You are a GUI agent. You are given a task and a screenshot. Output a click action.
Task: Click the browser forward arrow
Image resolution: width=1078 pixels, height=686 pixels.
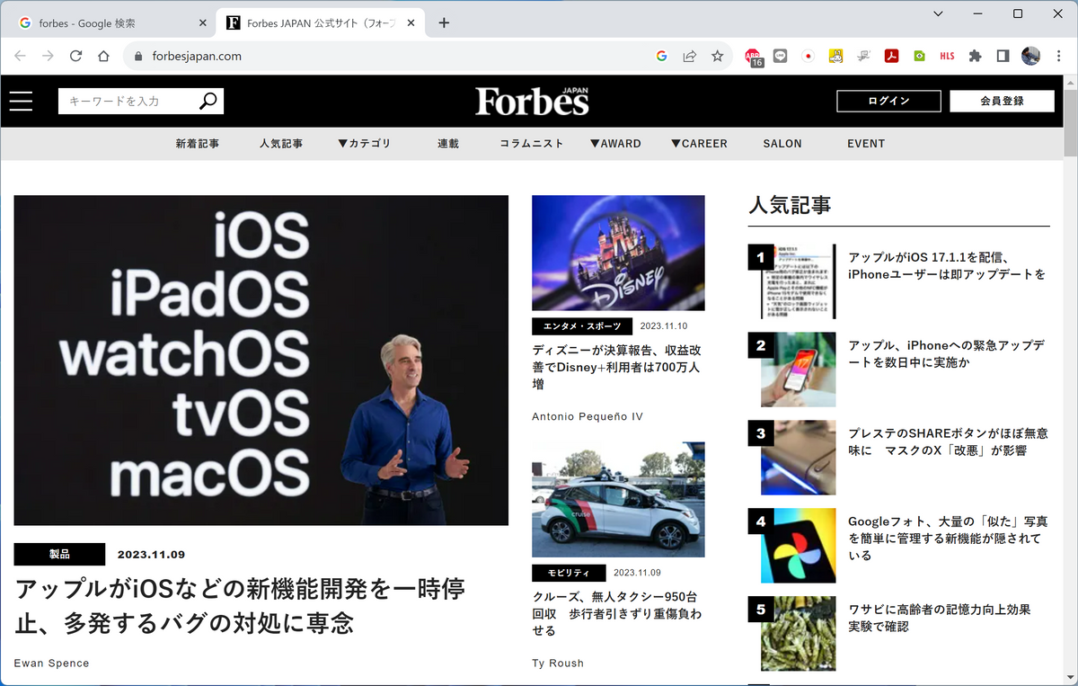[48, 56]
